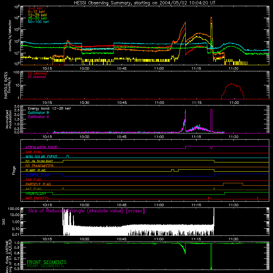This screenshot has width=273, height=273.
Task: Click the HESSI Observing Summary title
Action: click(x=144, y=3)
